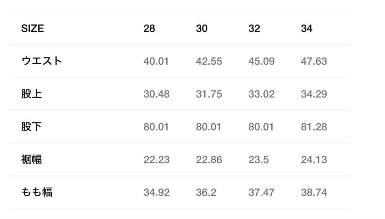Select the 裾幅 row label
Screen dimensions: 385x219
click(x=31, y=160)
